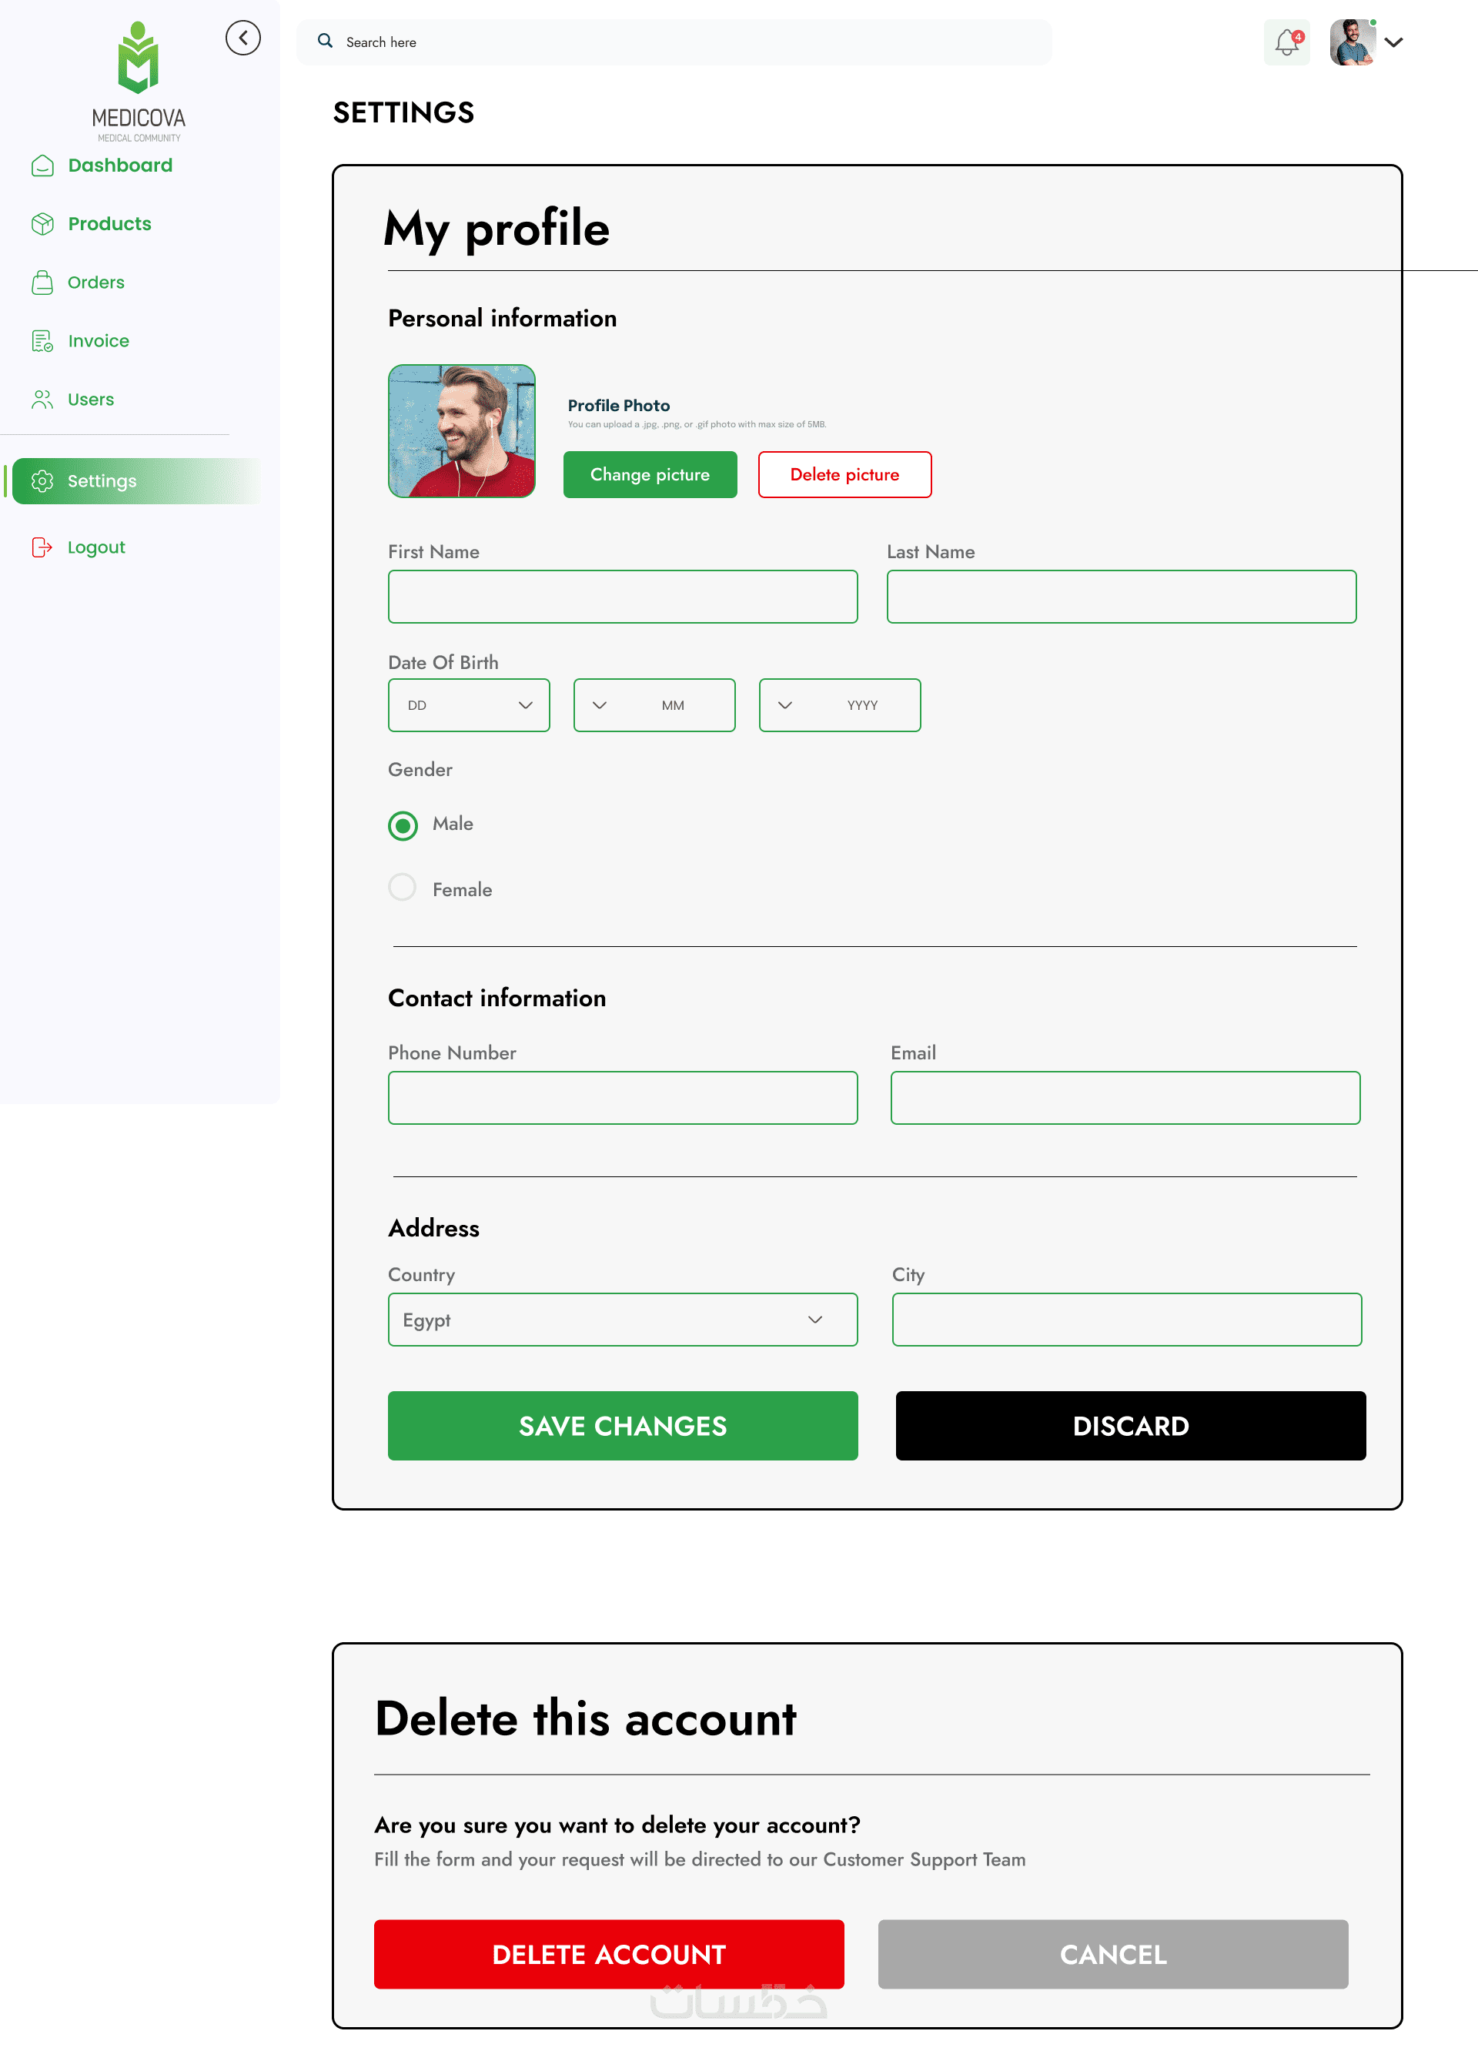Open the notifications bell icon
Viewport: 1478px width, 2061px height.
pos(1286,42)
